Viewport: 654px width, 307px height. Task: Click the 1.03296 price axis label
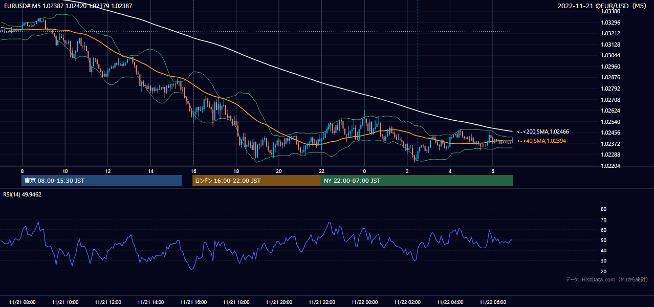[611, 23]
